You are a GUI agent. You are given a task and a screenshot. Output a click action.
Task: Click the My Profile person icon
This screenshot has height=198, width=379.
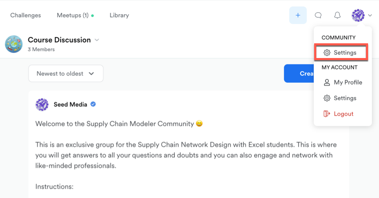click(327, 82)
